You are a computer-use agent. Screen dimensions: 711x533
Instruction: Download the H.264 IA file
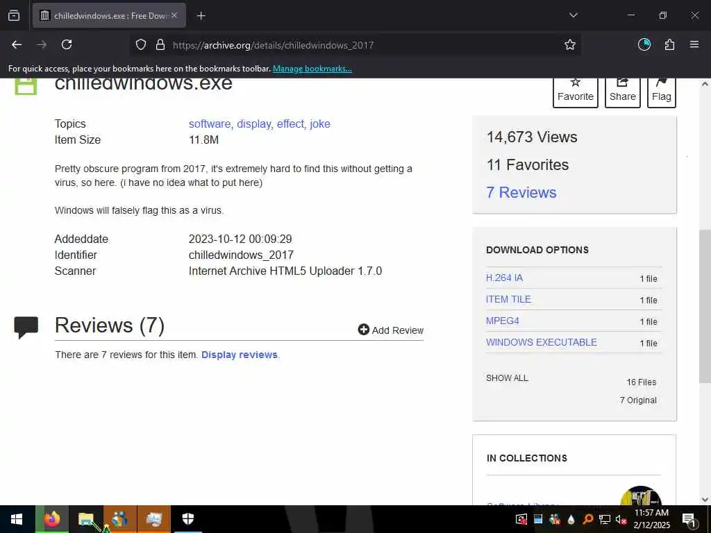pyautogui.click(x=504, y=278)
